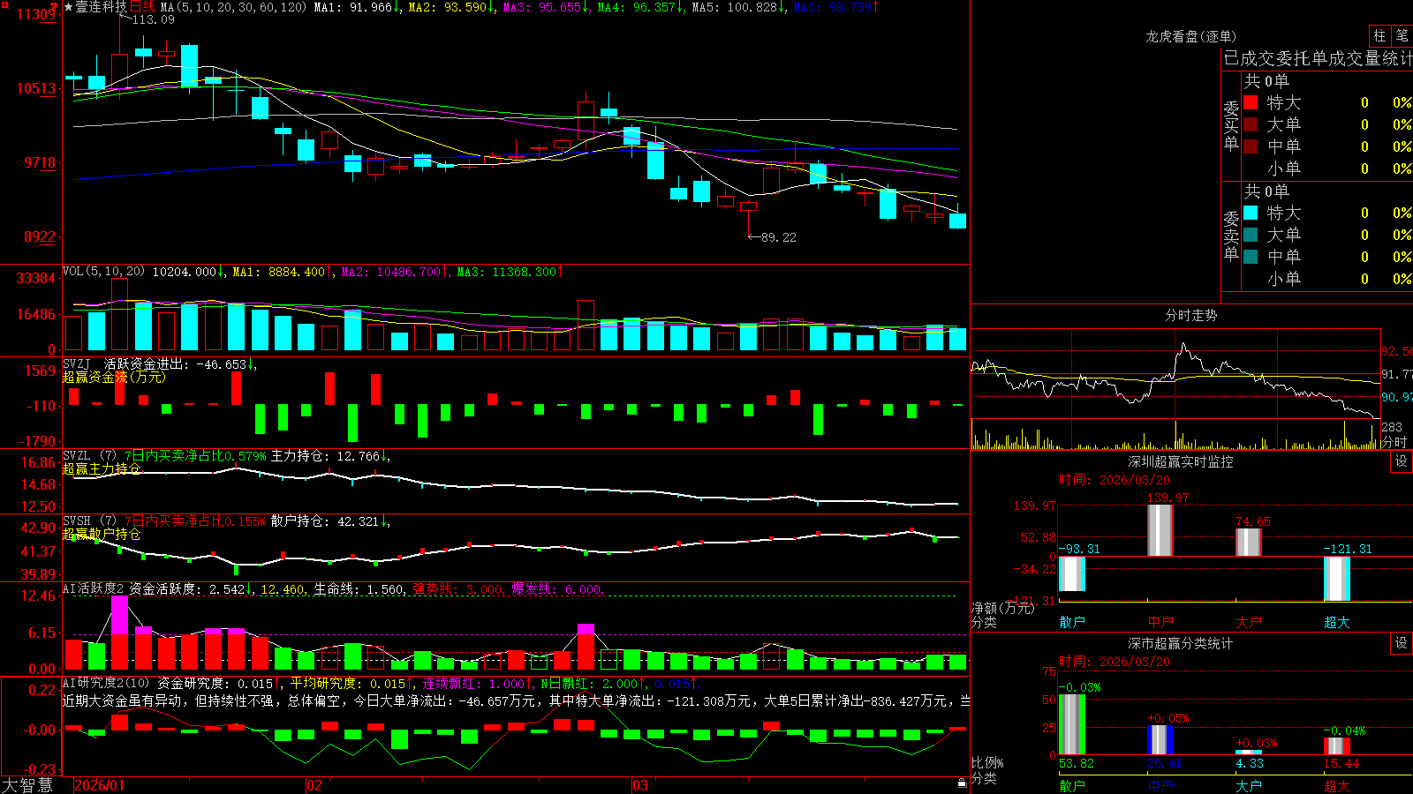Click the 散户持仓: 42.321 value

pyautogui.click(x=325, y=521)
